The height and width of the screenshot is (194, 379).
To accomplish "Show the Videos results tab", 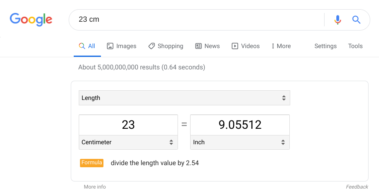I will pyautogui.click(x=246, y=46).
